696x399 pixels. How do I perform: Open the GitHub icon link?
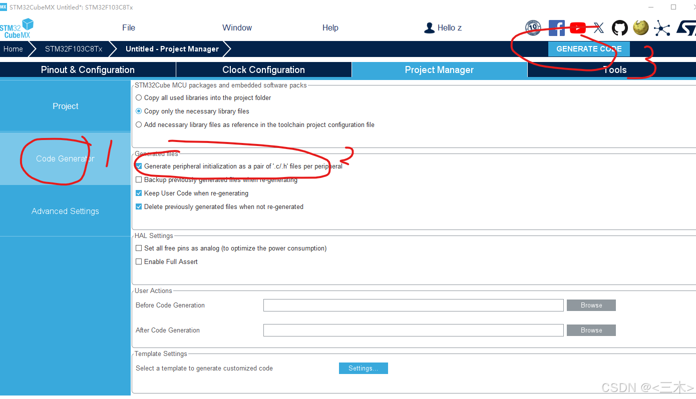tap(620, 28)
